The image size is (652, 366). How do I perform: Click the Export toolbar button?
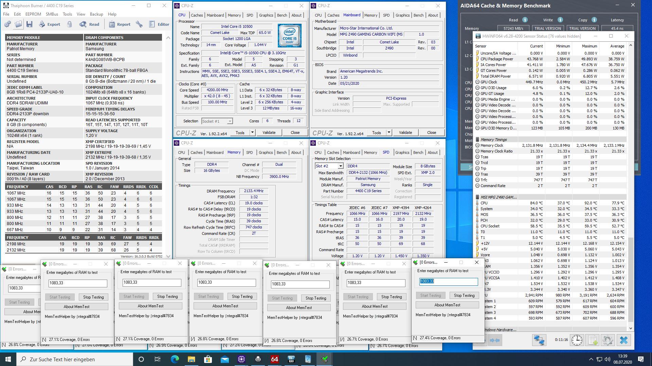coord(50,24)
